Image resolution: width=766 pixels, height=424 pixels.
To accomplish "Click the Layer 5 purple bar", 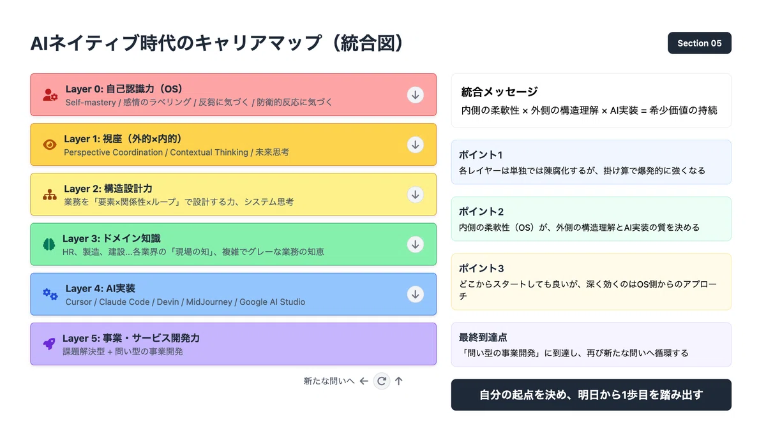I will point(234,344).
